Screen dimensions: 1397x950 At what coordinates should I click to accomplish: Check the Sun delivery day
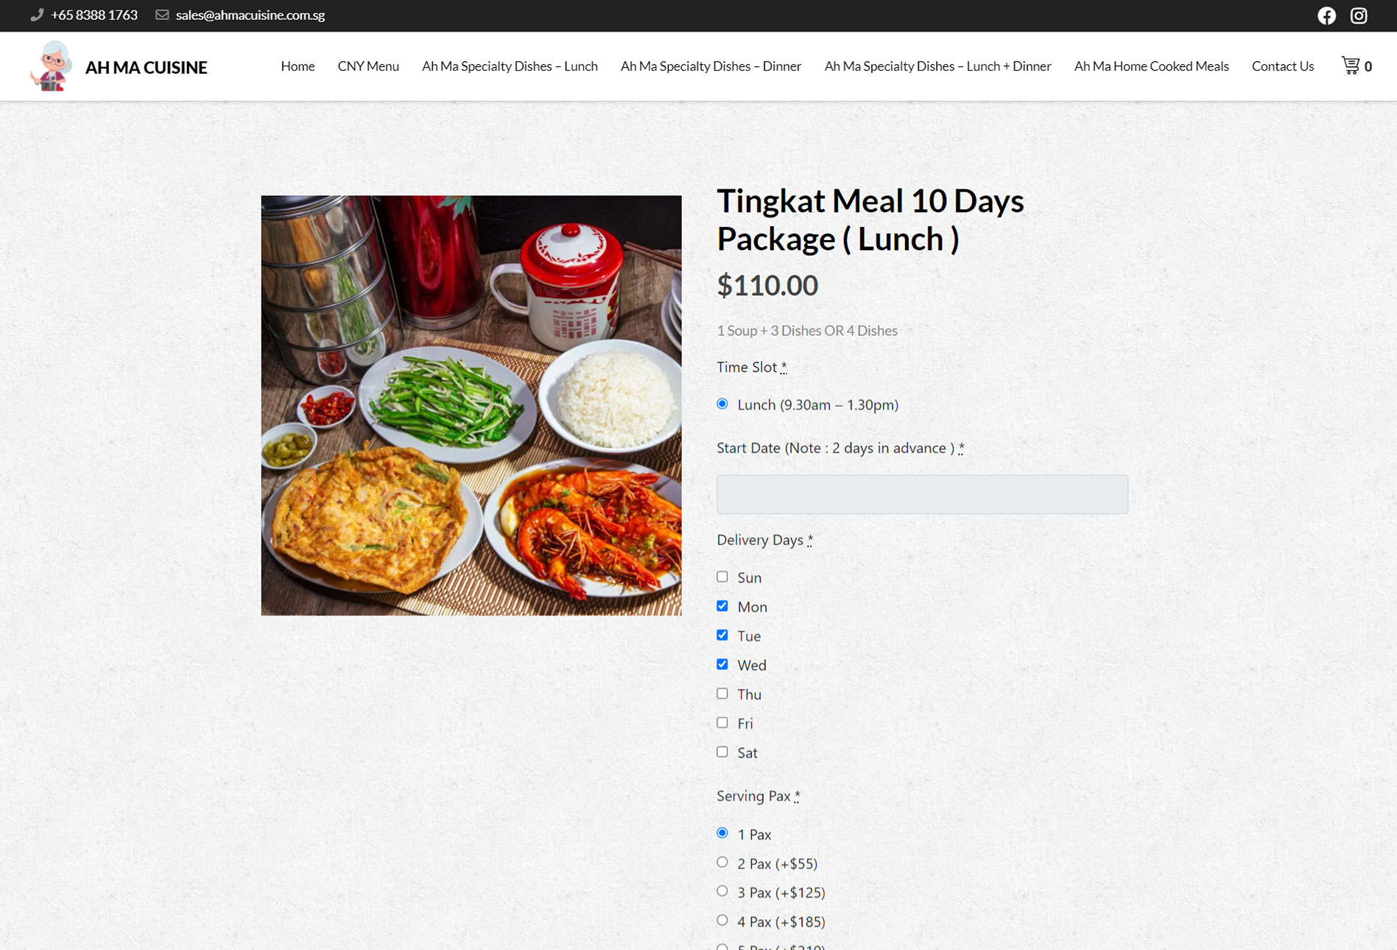[x=722, y=577]
